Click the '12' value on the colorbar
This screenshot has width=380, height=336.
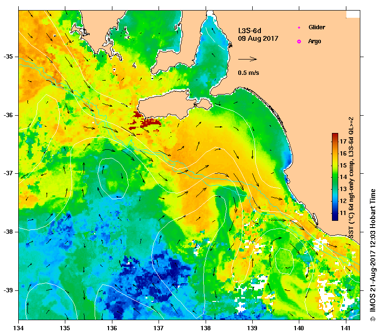coord(343,201)
